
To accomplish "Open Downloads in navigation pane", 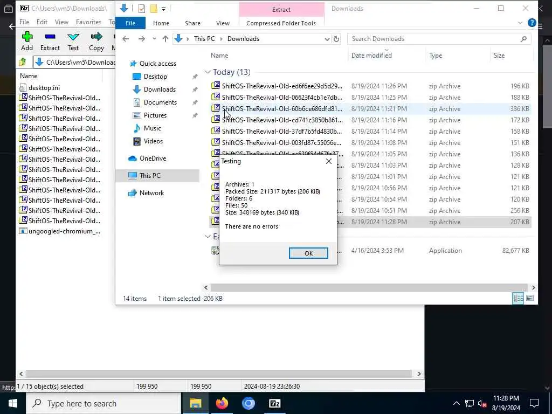I will [x=160, y=89].
